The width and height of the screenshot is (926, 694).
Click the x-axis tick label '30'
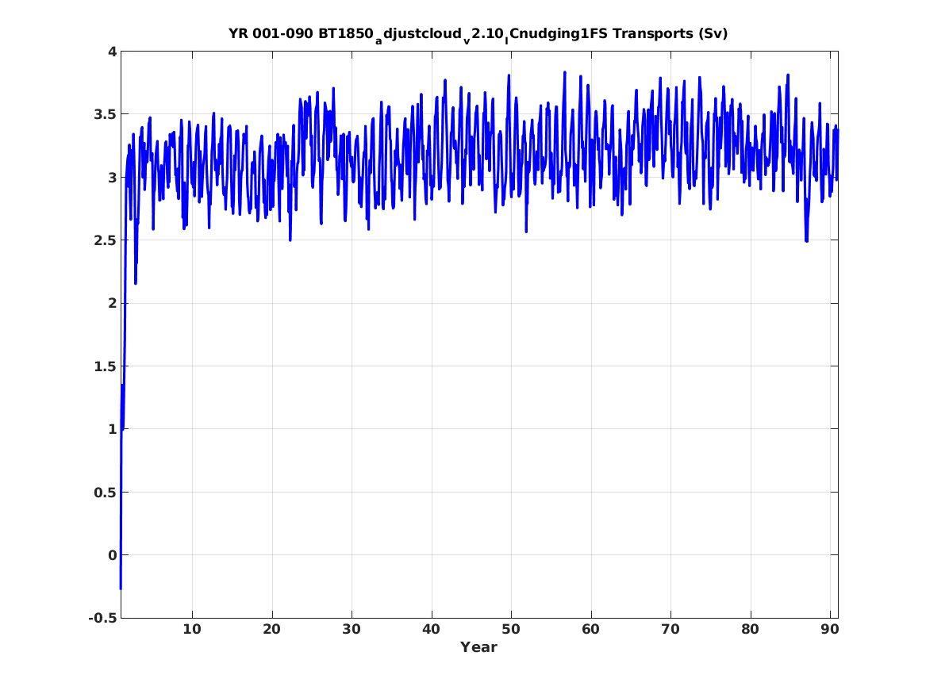pos(352,630)
